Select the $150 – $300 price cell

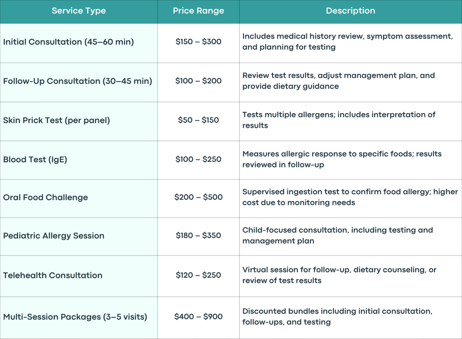coord(199,43)
